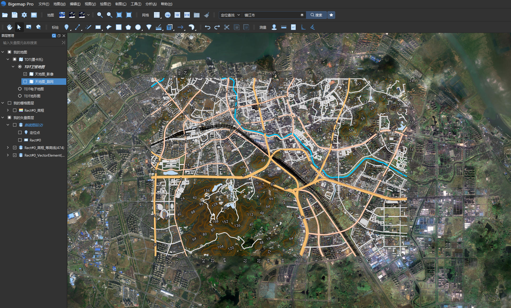Collapse the 我的矢量图层 tree node
The width and height of the screenshot is (511, 308).
click(x=3, y=118)
